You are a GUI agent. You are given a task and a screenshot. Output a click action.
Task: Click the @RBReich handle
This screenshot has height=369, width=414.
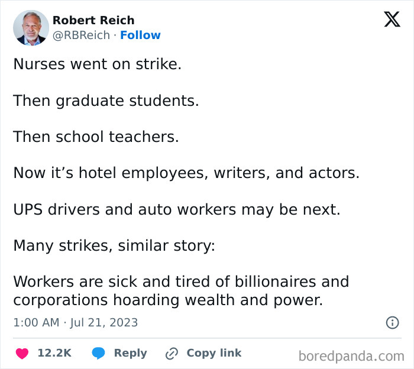pyautogui.click(x=81, y=35)
